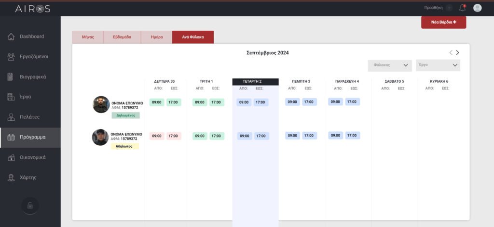Click the lock icon at sidebar bottom
494x227 pixels.
click(30, 205)
